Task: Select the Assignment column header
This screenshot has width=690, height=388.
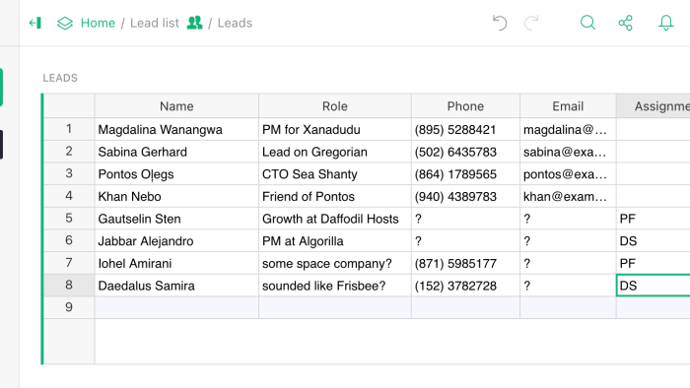Action: 653,106
